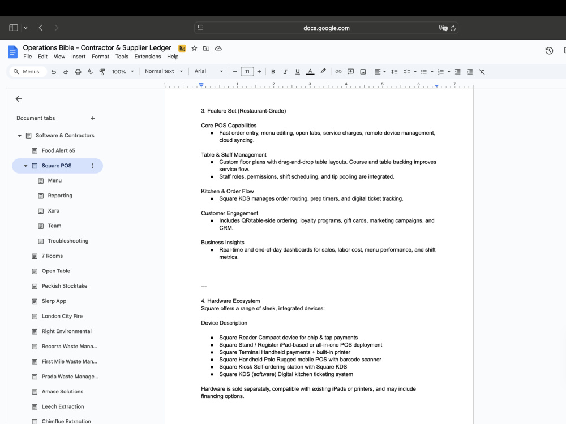This screenshot has height=424, width=566.
Task: Open the checklist menu arrow
Action: 415,72
